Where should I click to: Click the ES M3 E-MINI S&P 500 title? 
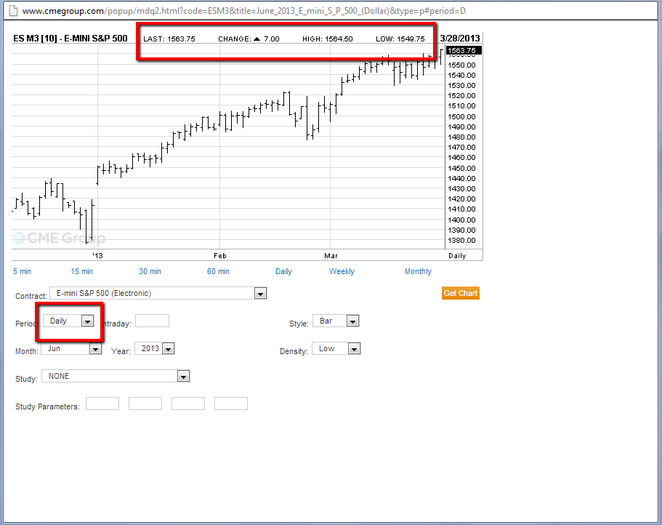tap(70, 39)
